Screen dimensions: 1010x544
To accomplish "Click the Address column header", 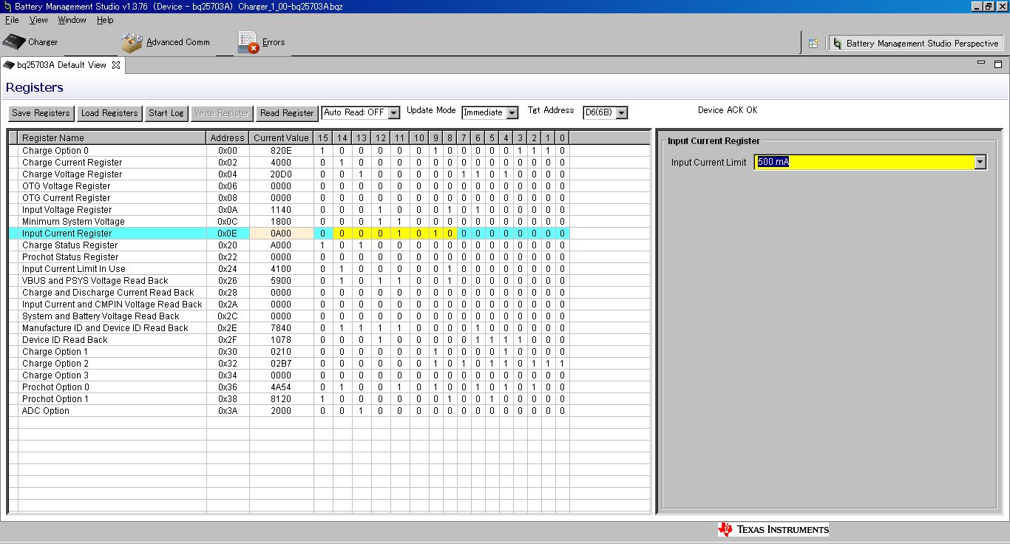I will point(227,138).
